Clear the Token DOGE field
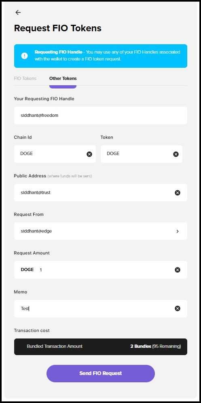Screen dimensions: 201x403 176,154
